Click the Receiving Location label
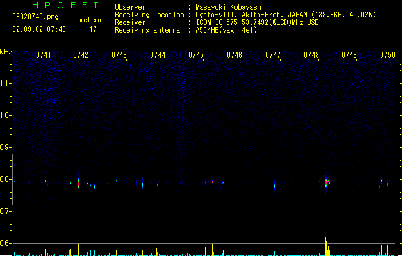 point(149,15)
